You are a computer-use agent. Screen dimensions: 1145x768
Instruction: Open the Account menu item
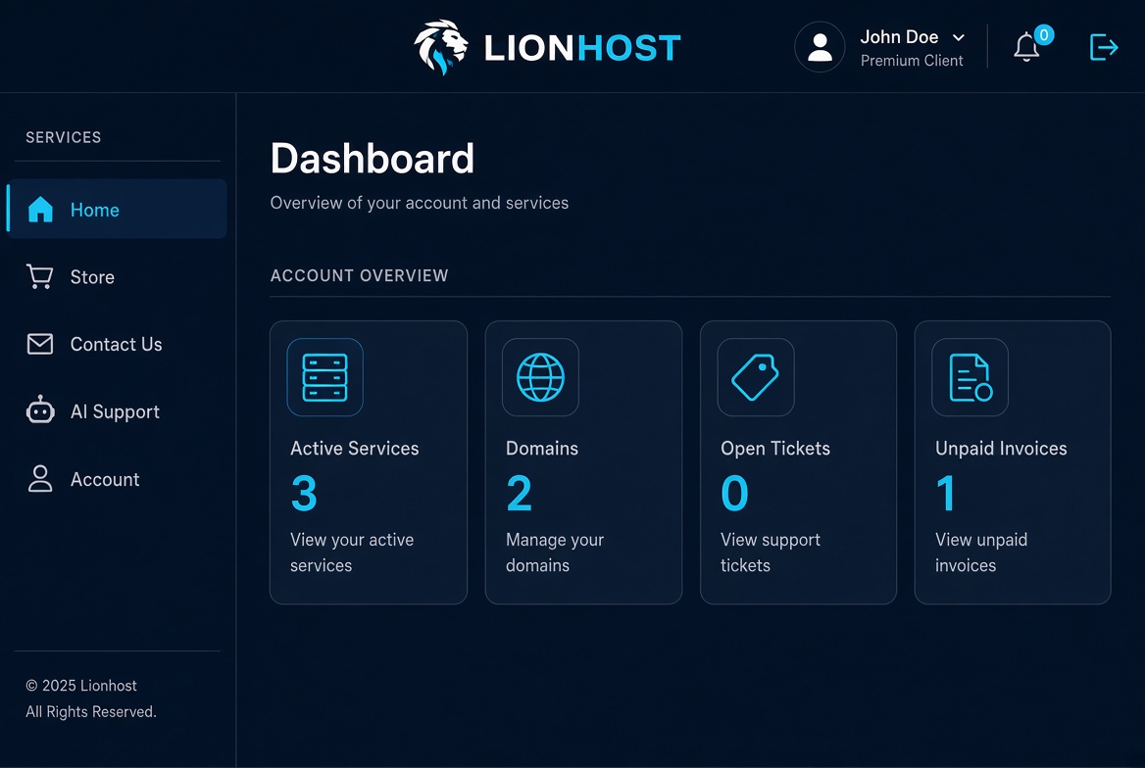click(117, 479)
